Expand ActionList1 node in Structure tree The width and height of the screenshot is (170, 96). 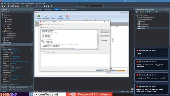point(3,16)
